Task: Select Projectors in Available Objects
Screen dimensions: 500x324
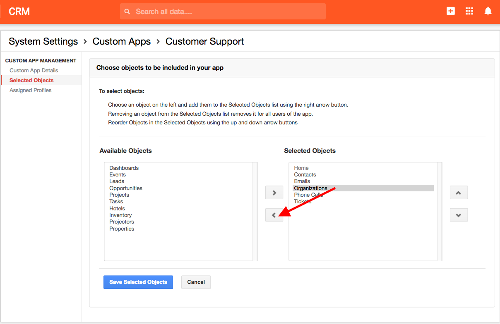Action: click(122, 222)
